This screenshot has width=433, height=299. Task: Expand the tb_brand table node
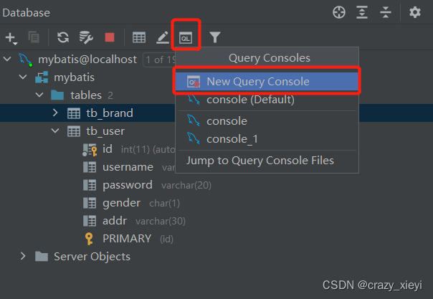pos(56,113)
